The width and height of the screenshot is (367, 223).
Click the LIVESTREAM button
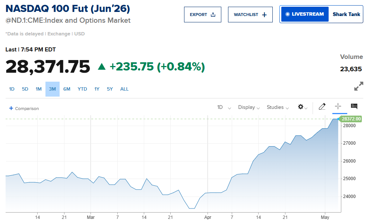pyautogui.click(x=305, y=14)
